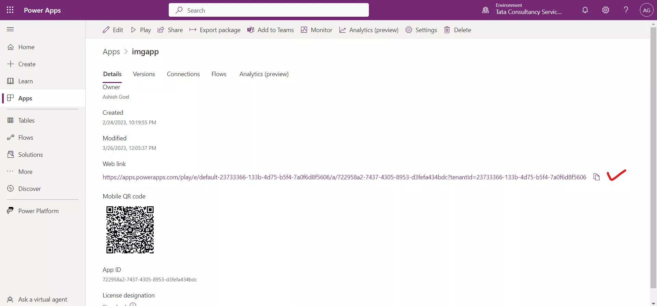Click the vertical scrollbar on right
This screenshot has height=306, width=657.
[x=653, y=157]
